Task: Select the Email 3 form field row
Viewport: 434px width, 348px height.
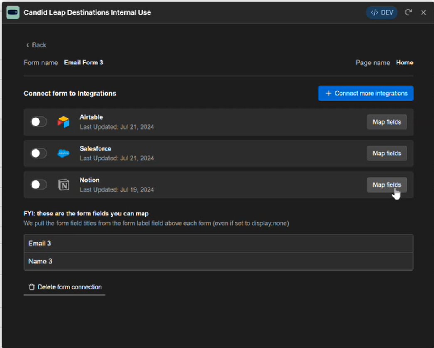Action: click(218, 243)
